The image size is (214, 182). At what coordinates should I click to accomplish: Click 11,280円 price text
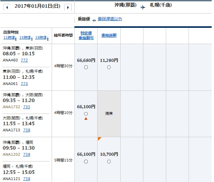coord(109,60)
